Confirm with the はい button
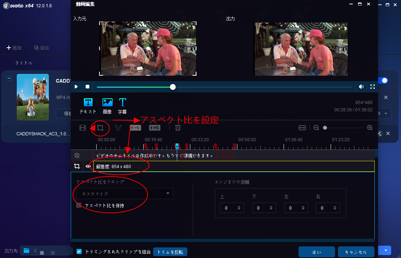The image size is (401, 258). click(316, 252)
